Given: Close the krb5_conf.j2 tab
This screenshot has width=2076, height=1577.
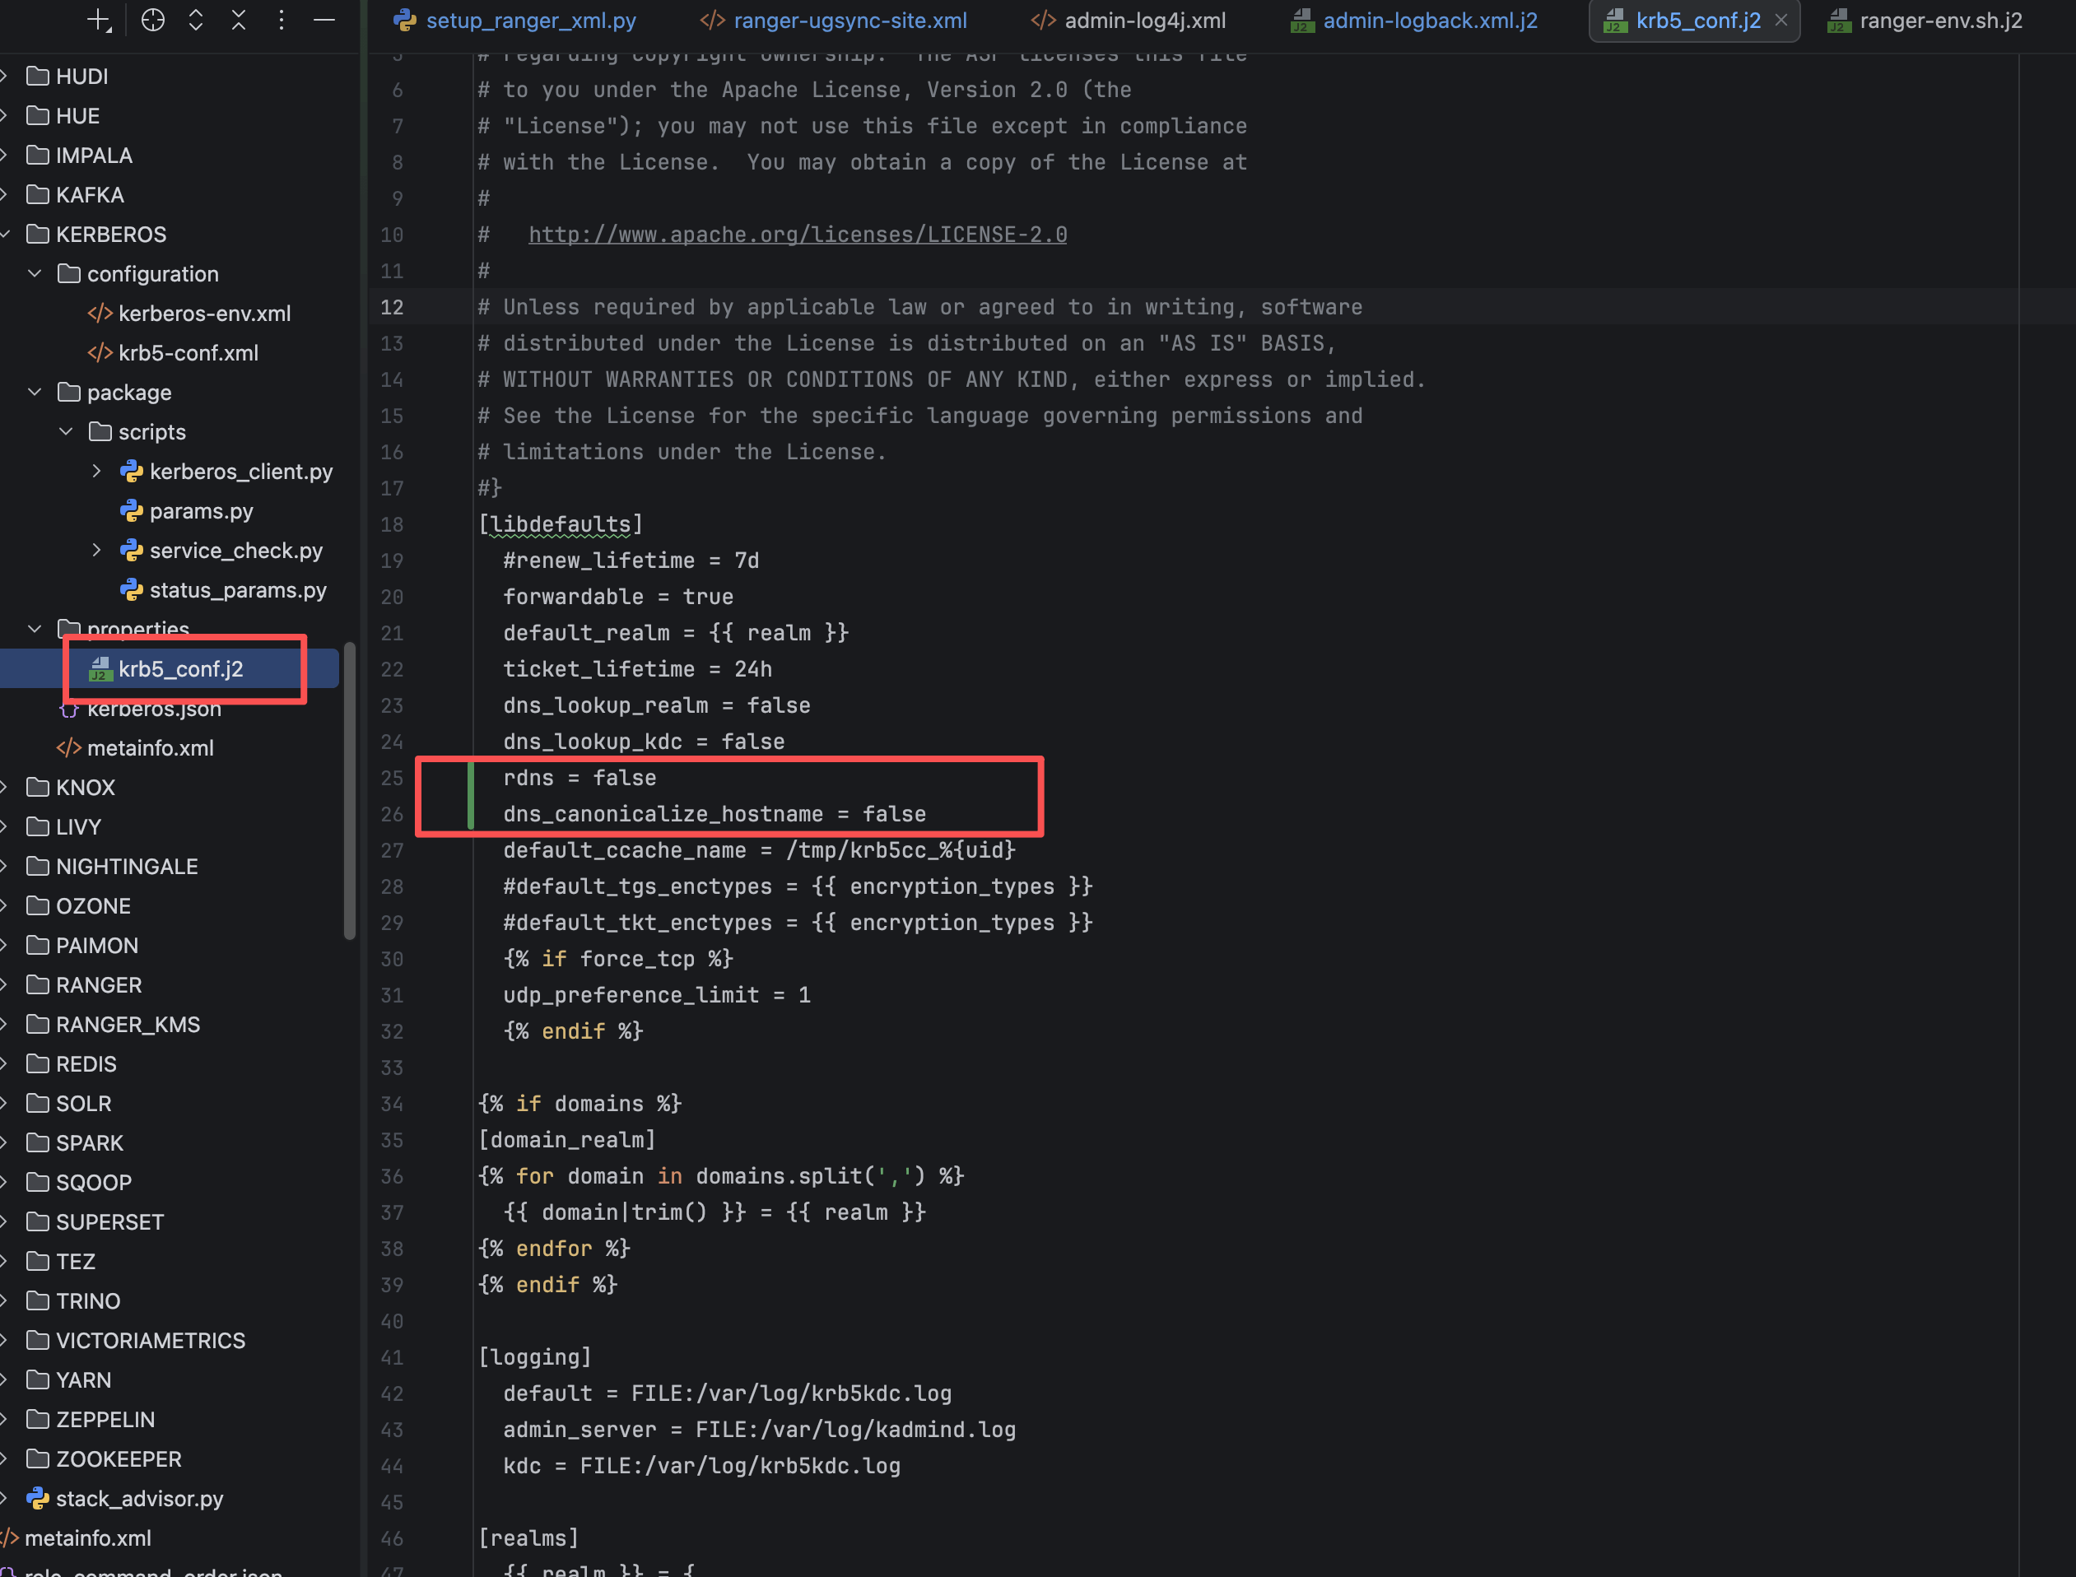Looking at the screenshot, I should tap(1780, 20).
